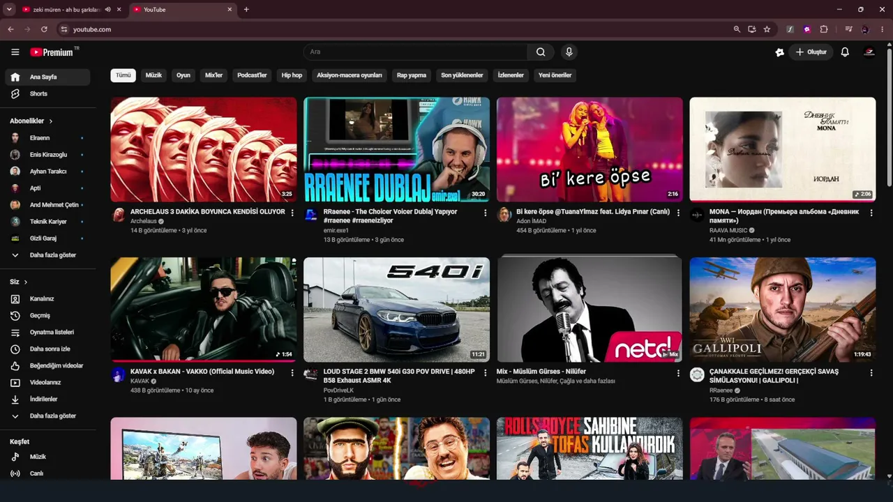Click the Oluştur create button
Viewport: 893px width, 502px height.
[811, 52]
